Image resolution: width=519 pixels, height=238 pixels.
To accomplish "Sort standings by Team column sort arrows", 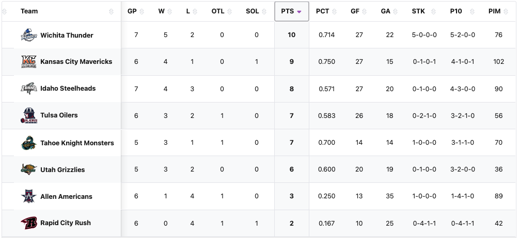I will coord(112,11).
